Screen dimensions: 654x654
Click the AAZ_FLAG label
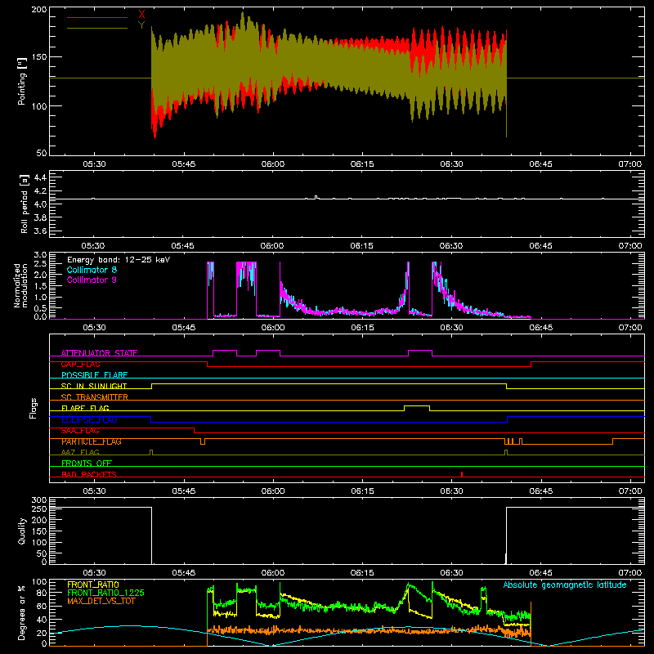[x=80, y=452]
